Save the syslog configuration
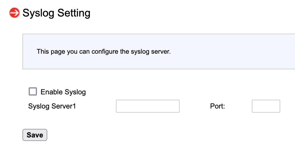295x151 pixels. click(x=35, y=135)
